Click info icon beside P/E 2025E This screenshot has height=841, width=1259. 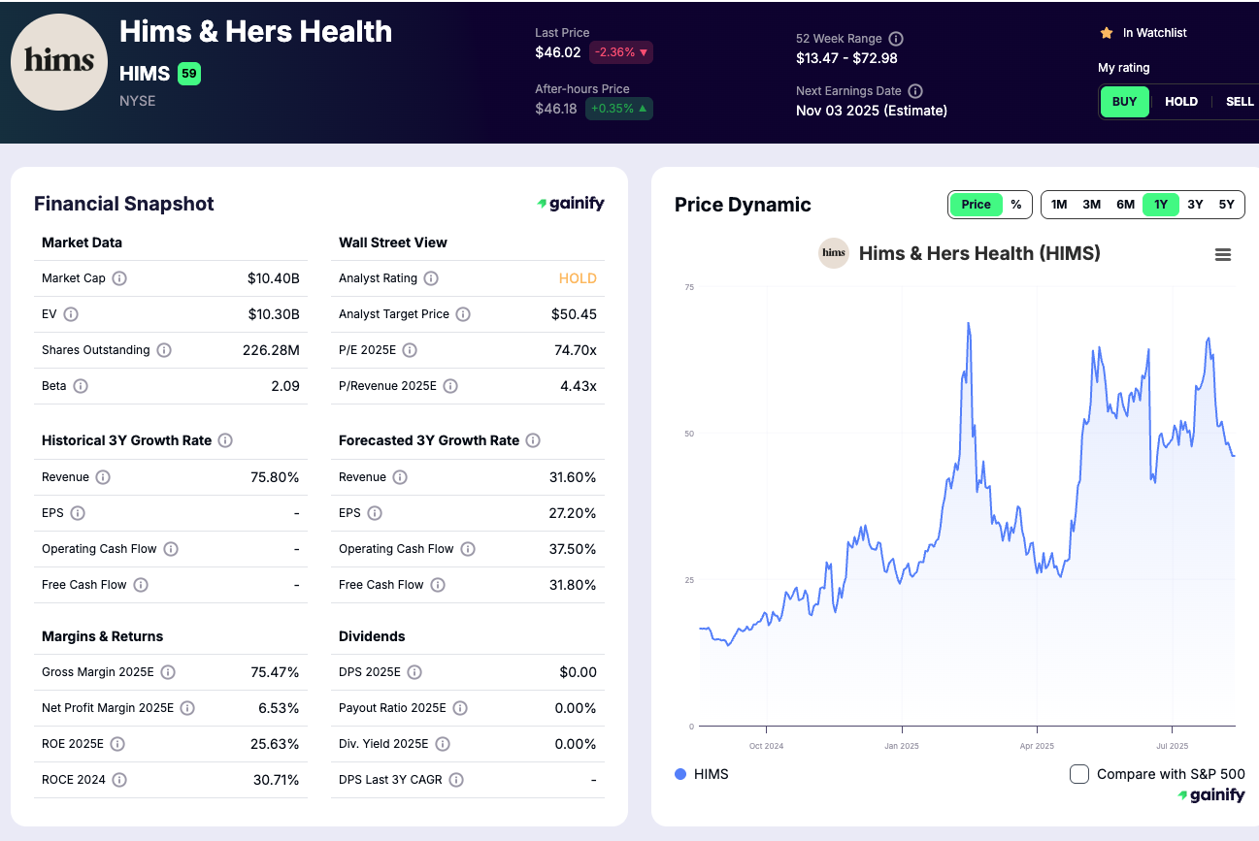pyautogui.click(x=410, y=350)
